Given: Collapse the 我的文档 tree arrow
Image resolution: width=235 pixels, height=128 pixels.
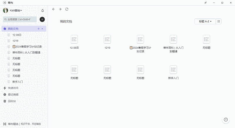Looking at the screenshot, I should (x=42, y=29).
